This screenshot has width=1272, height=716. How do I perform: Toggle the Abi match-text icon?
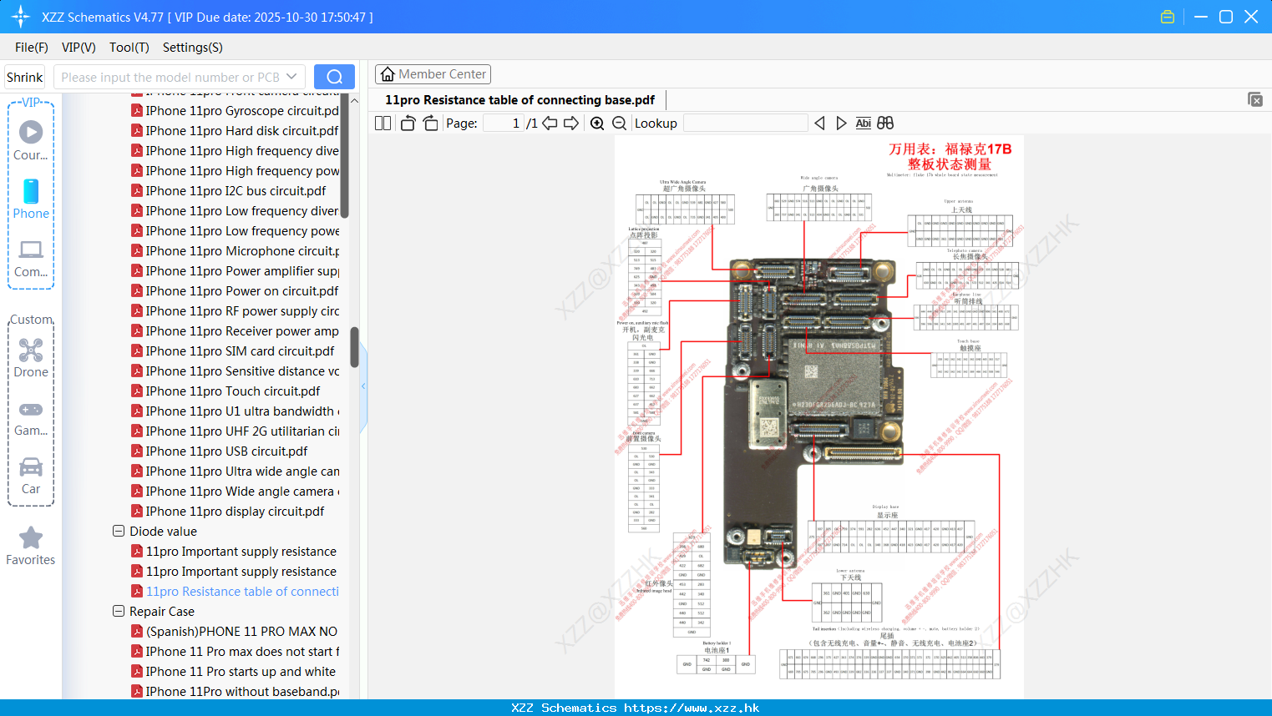point(864,123)
